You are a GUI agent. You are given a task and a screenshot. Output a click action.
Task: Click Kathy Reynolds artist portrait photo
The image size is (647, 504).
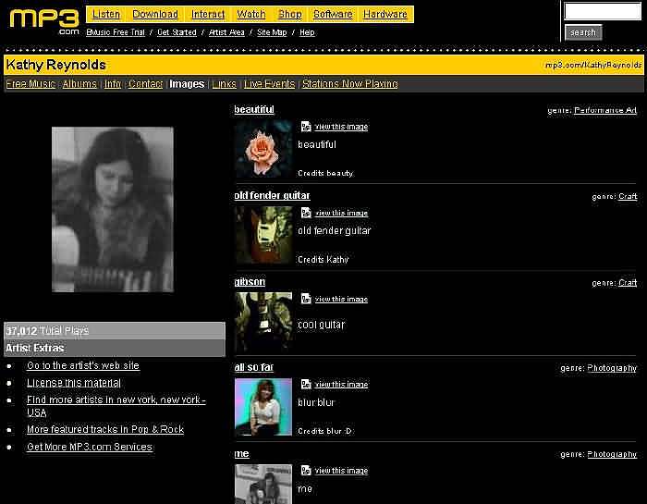[x=113, y=209]
